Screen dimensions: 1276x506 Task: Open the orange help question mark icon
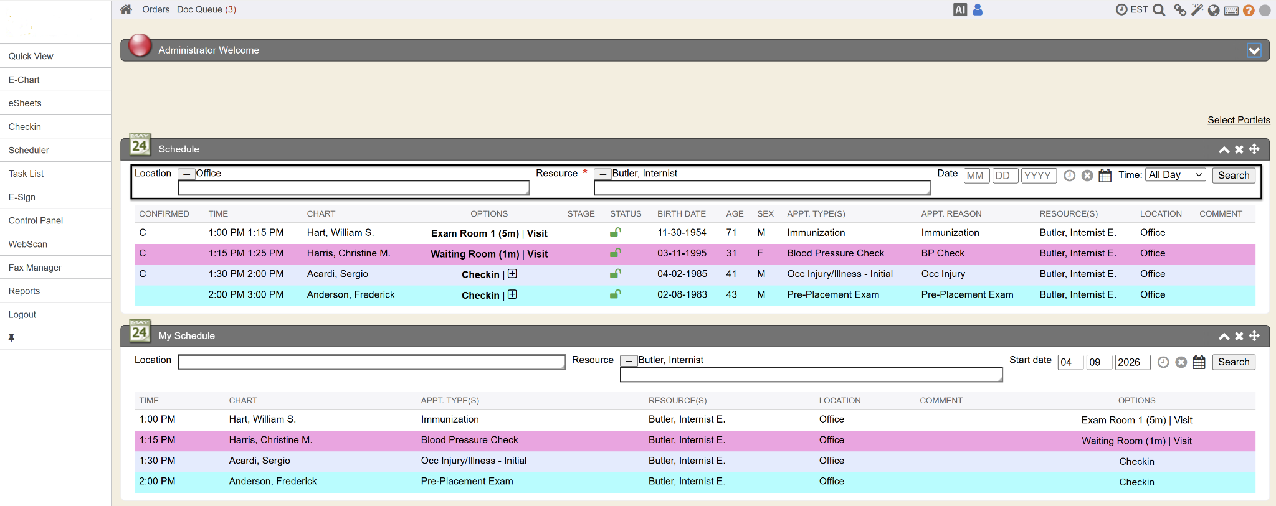pos(1249,11)
